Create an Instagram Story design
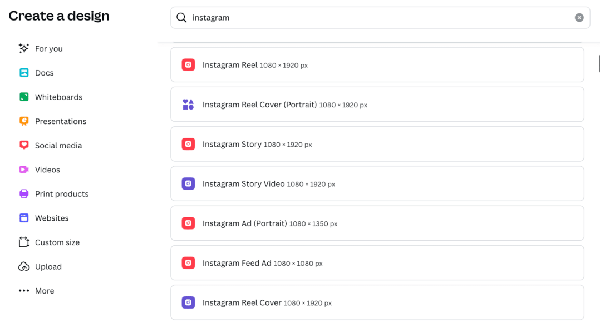The height and width of the screenshot is (323, 600). [377, 144]
